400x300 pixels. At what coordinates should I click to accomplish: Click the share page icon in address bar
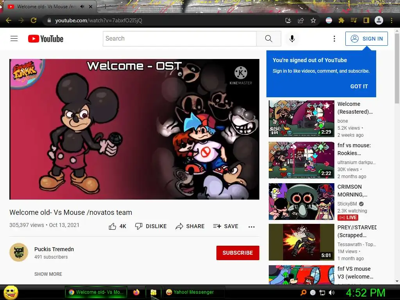click(x=301, y=20)
